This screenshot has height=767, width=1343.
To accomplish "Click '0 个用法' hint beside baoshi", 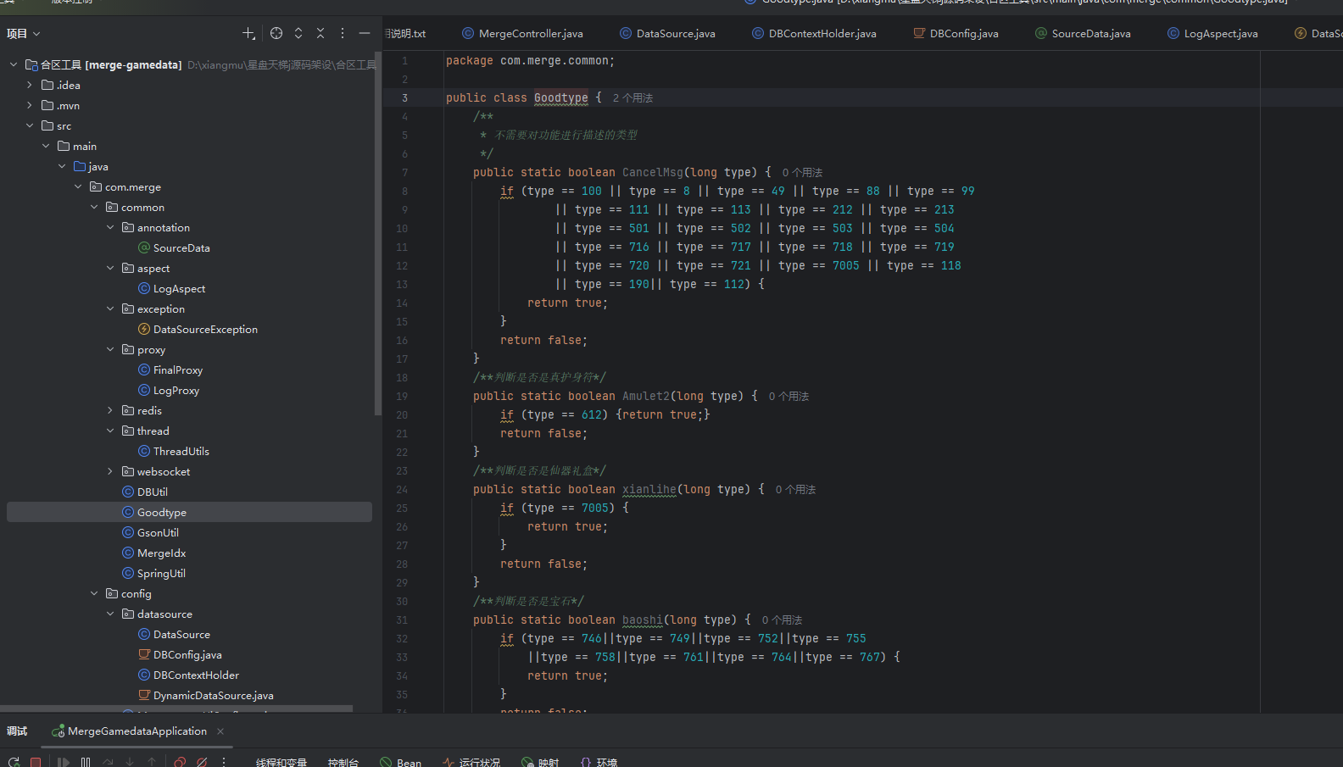I will [x=782, y=620].
